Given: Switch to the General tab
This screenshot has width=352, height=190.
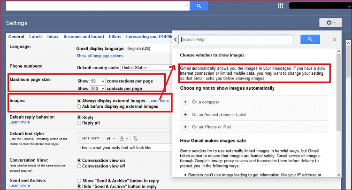Looking at the screenshot, I should tap(16, 37).
